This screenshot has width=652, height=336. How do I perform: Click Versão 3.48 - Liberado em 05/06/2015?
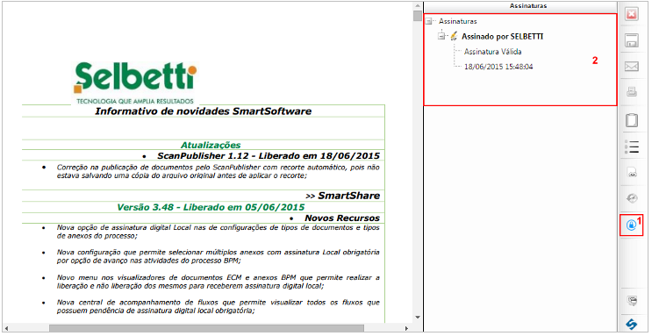pos(211,207)
